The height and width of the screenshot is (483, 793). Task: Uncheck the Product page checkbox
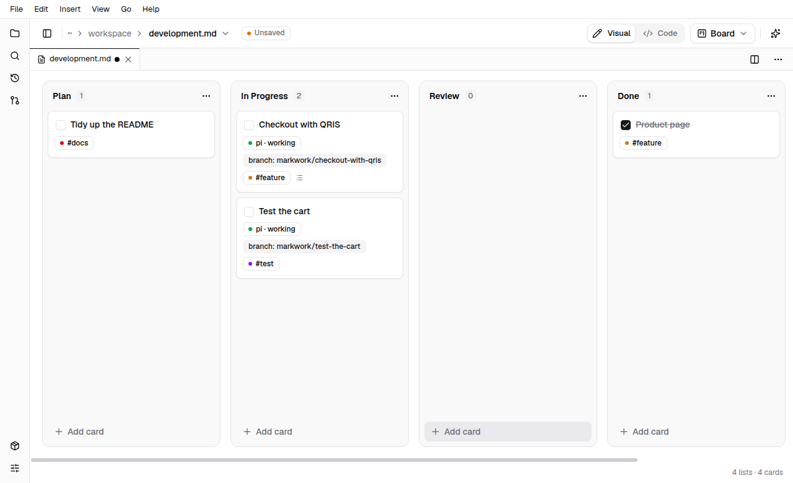626,125
